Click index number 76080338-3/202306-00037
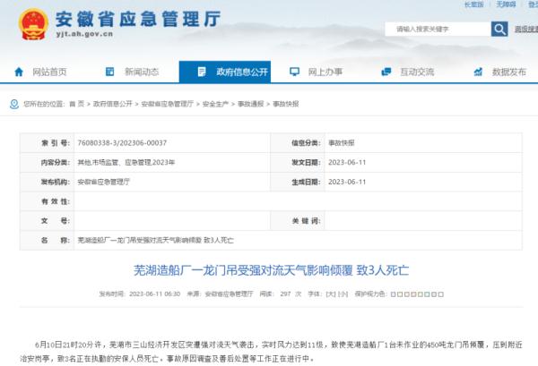Image resolution: width=538 pixels, height=366 pixels. pos(122,143)
